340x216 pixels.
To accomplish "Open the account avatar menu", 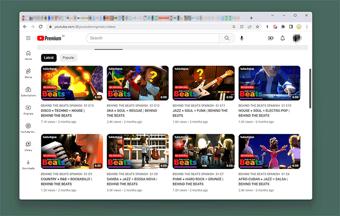I will pos(297,38).
